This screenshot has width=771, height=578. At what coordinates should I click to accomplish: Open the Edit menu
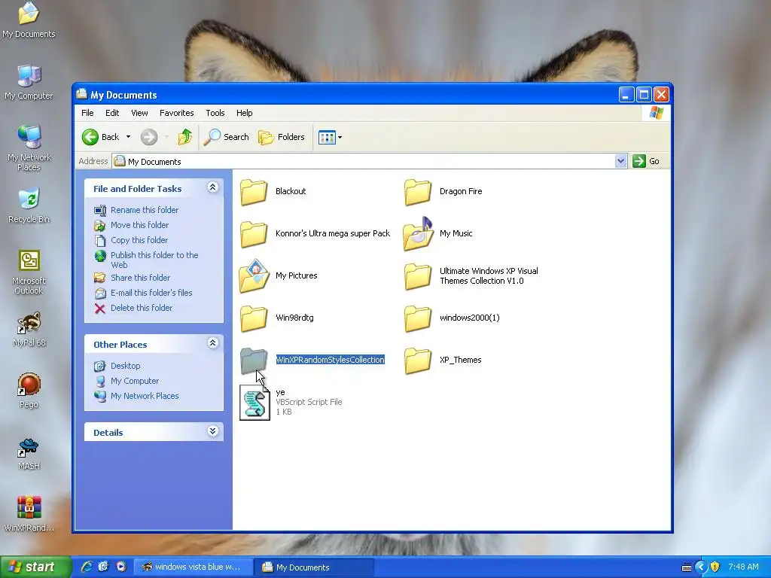[112, 113]
